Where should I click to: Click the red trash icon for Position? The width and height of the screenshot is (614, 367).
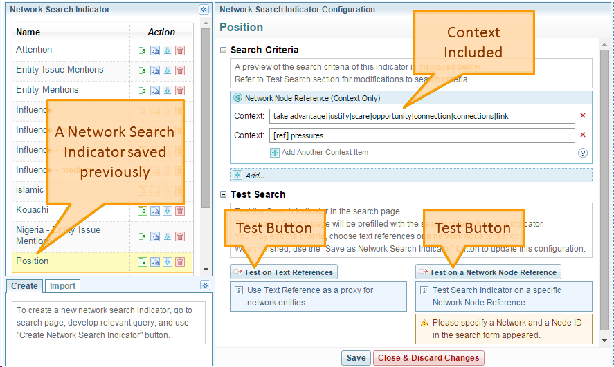coord(180,262)
